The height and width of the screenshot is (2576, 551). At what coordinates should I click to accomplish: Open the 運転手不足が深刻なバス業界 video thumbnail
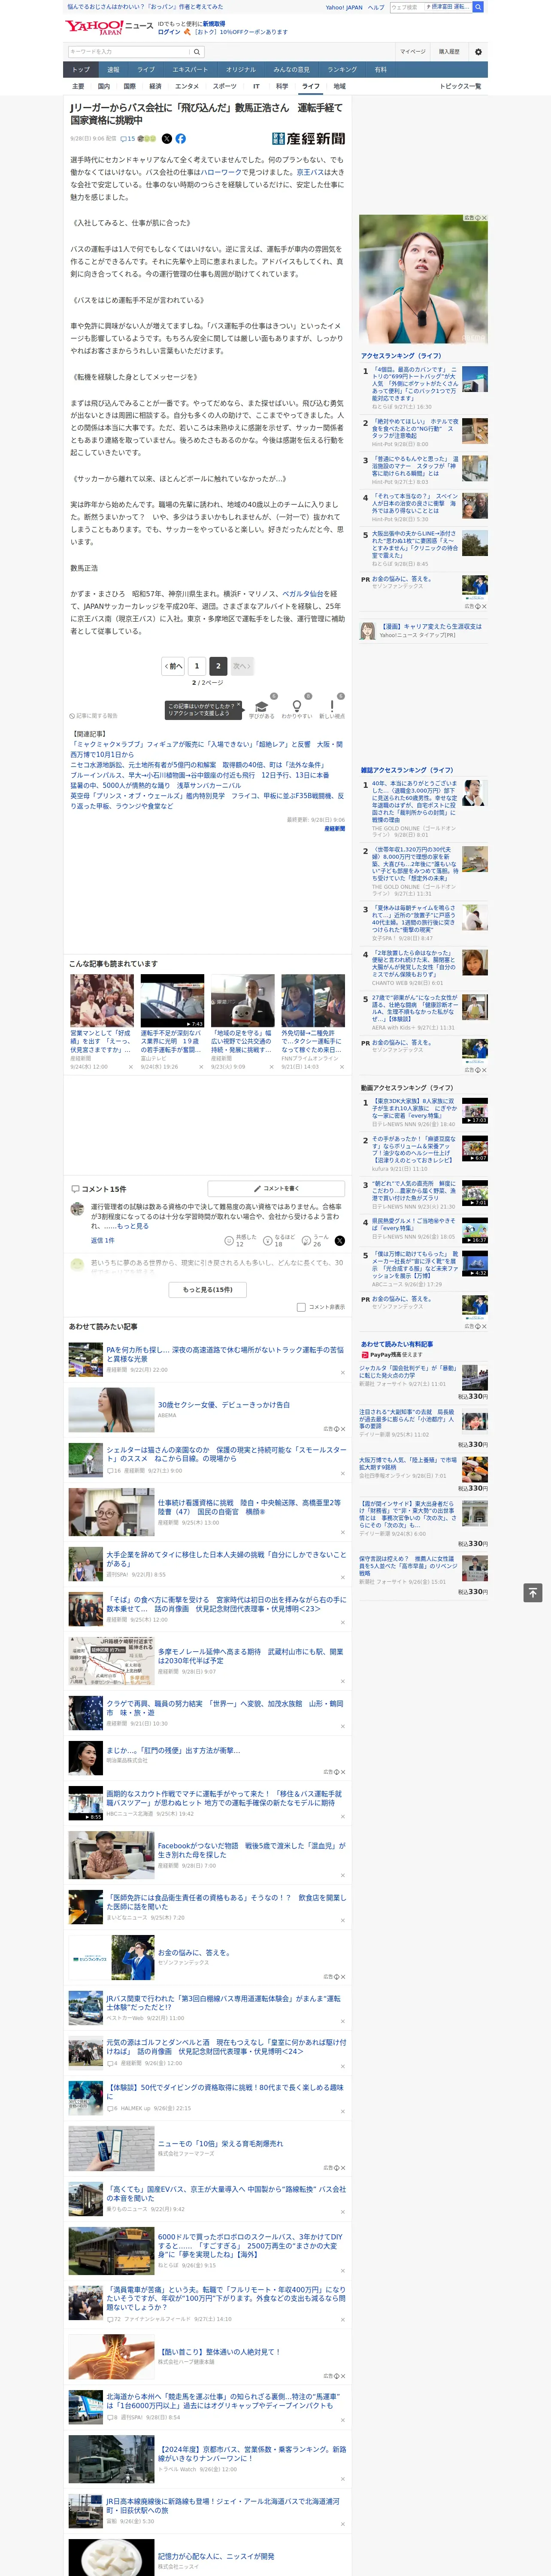(172, 1001)
